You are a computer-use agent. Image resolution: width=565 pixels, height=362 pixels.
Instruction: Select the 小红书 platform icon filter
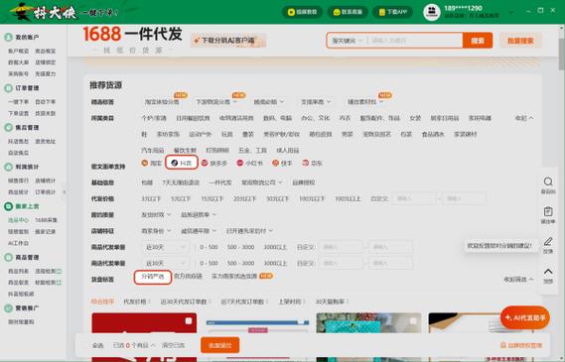240,163
